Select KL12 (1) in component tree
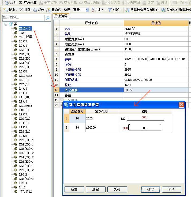This screenshot has height=197, width=191. (x=25, y=28)
